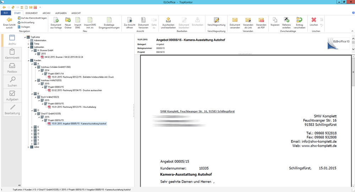Viewport: 355px width, 192px height.
Task: Open the Suchen sidebar section
Action: tap(12, 82)
